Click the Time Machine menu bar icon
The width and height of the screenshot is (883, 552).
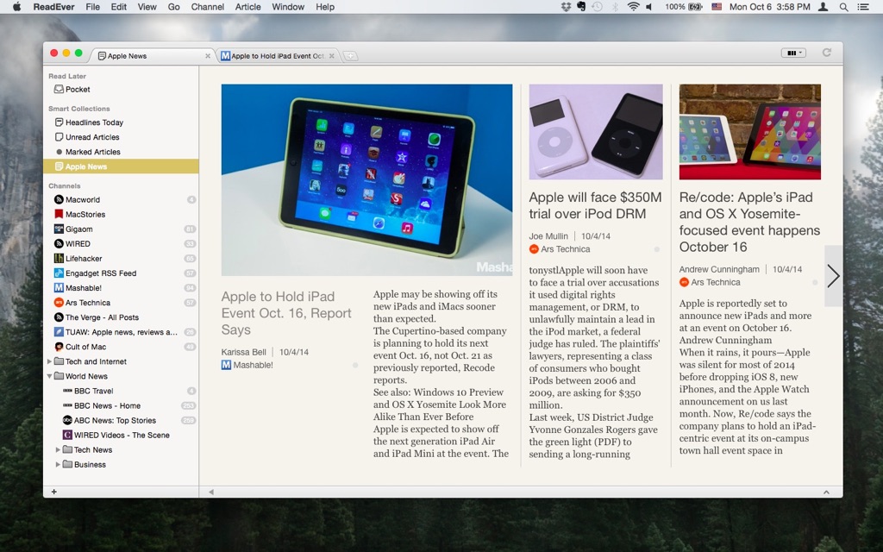pyautogui.click(x=597, y=7)
